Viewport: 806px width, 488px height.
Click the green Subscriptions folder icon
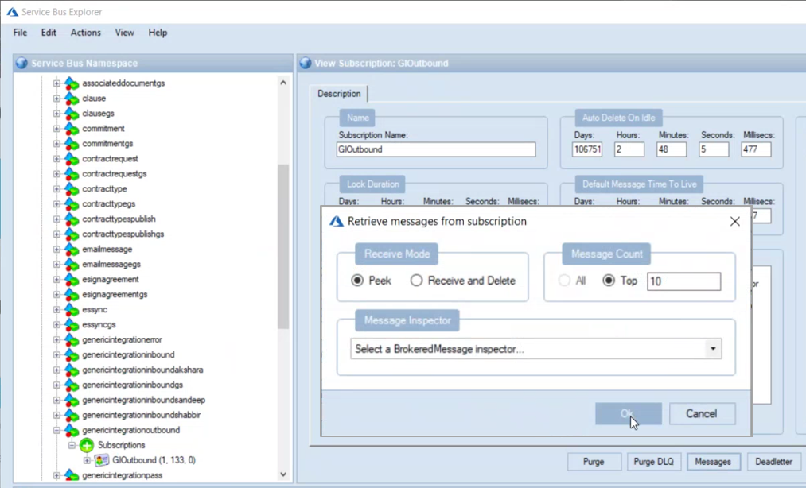(87, 445)
